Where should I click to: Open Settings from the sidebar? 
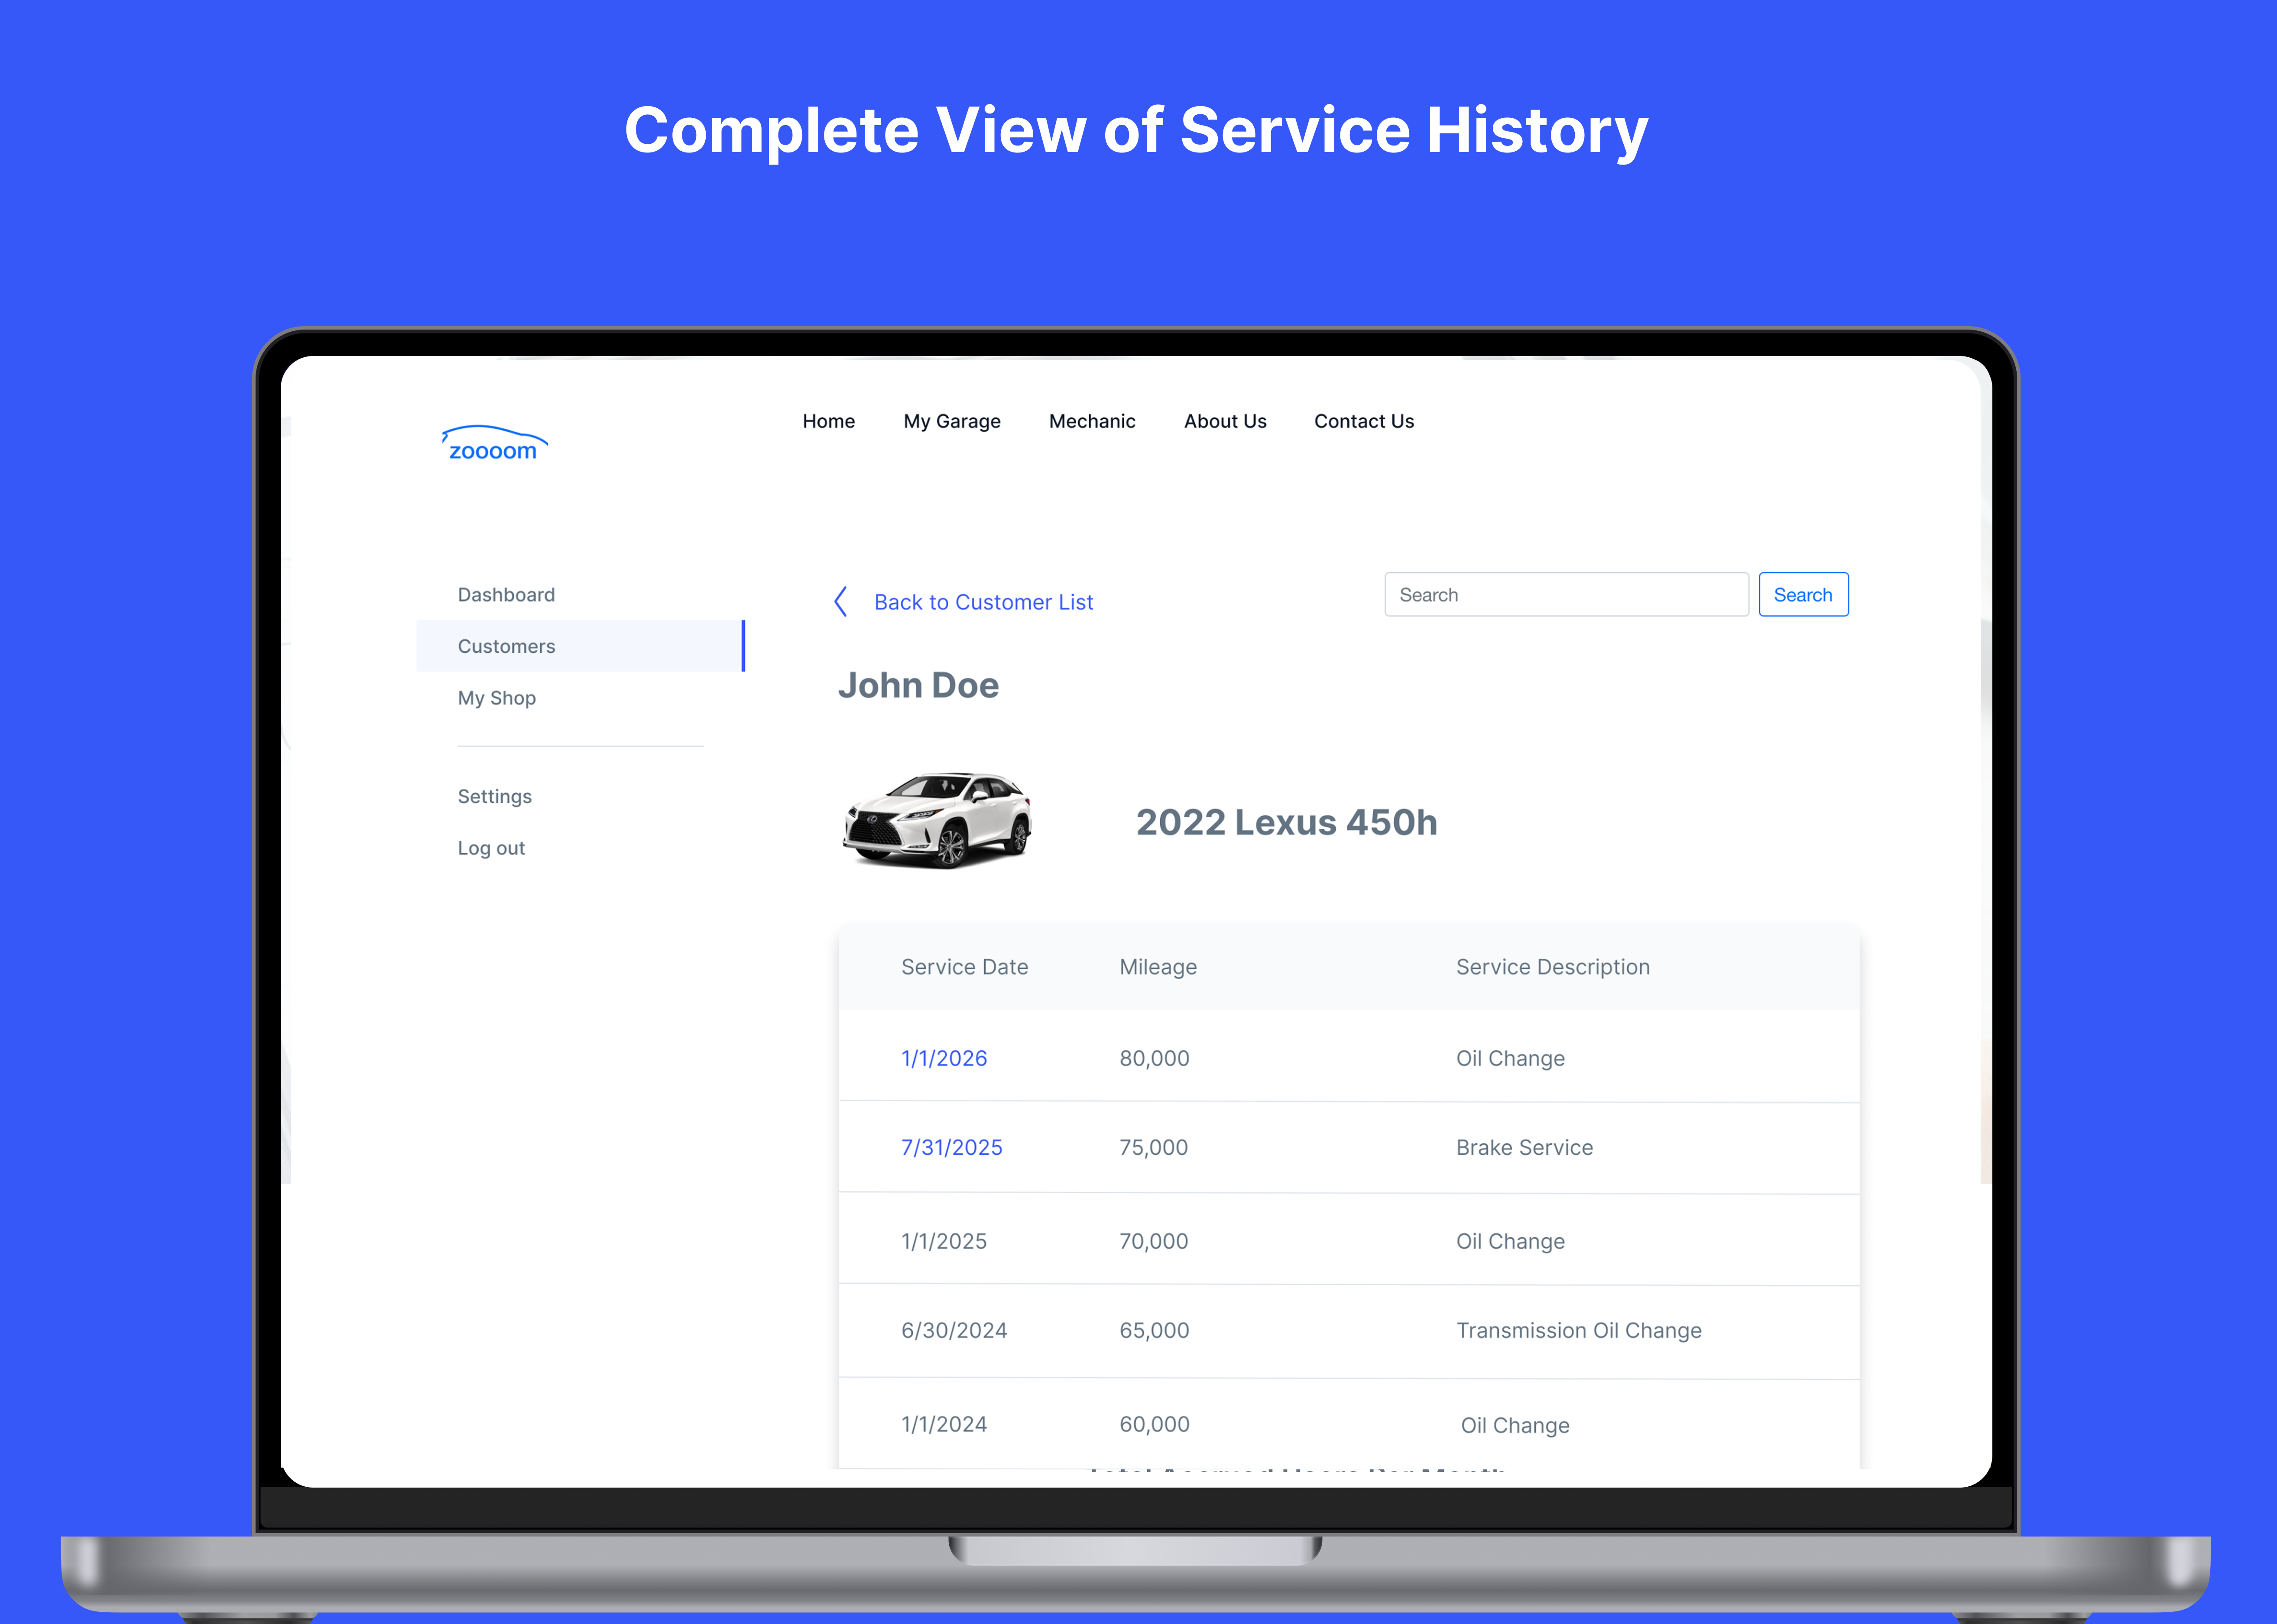pos(494,796)
